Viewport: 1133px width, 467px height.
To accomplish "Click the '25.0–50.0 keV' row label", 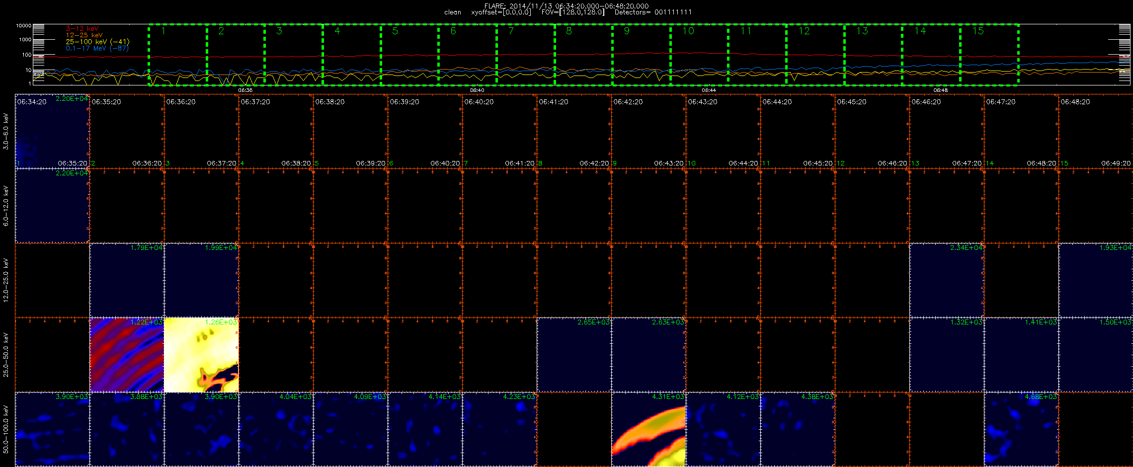I will pos(6,355).
